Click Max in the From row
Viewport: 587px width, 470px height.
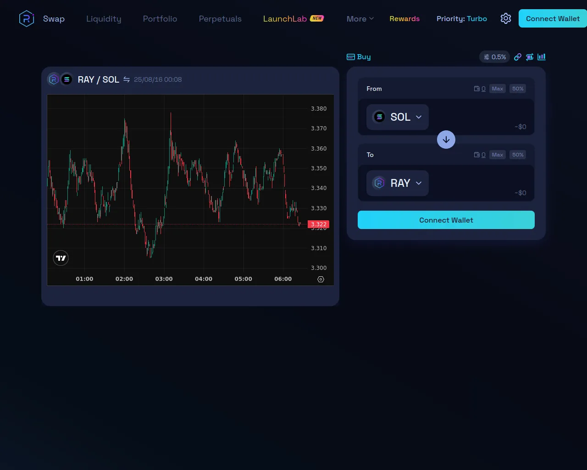(498, 89)
